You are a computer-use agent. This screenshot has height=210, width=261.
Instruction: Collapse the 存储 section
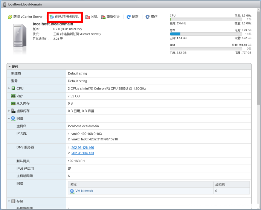[x=9, y=201]
